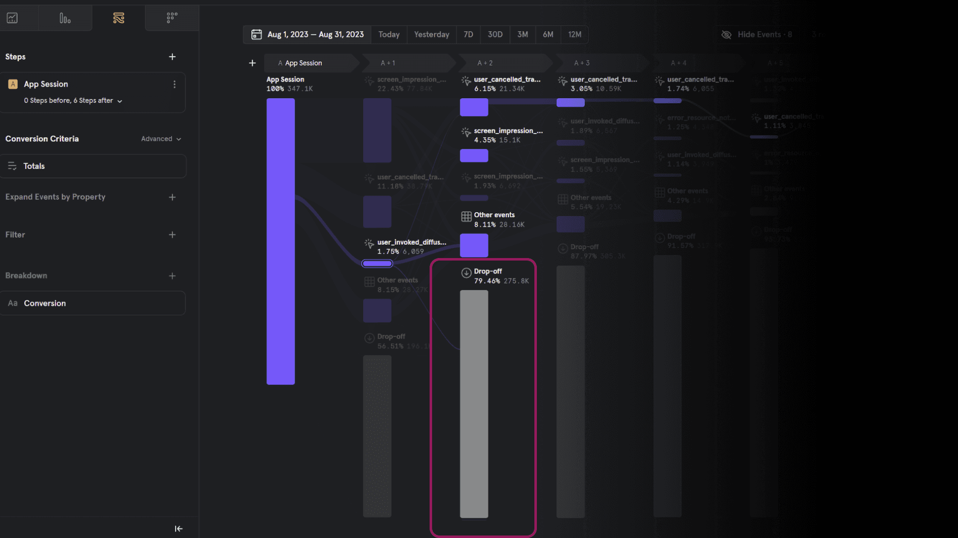Add a step before App Session in flow

[252, 63]
